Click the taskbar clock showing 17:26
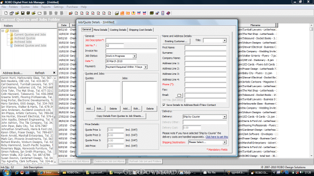The height and width of the screenshot is (176, 314). tap(308, 172)
